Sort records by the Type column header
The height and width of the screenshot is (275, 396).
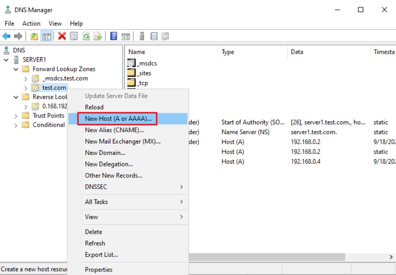(x=228, y=52)
